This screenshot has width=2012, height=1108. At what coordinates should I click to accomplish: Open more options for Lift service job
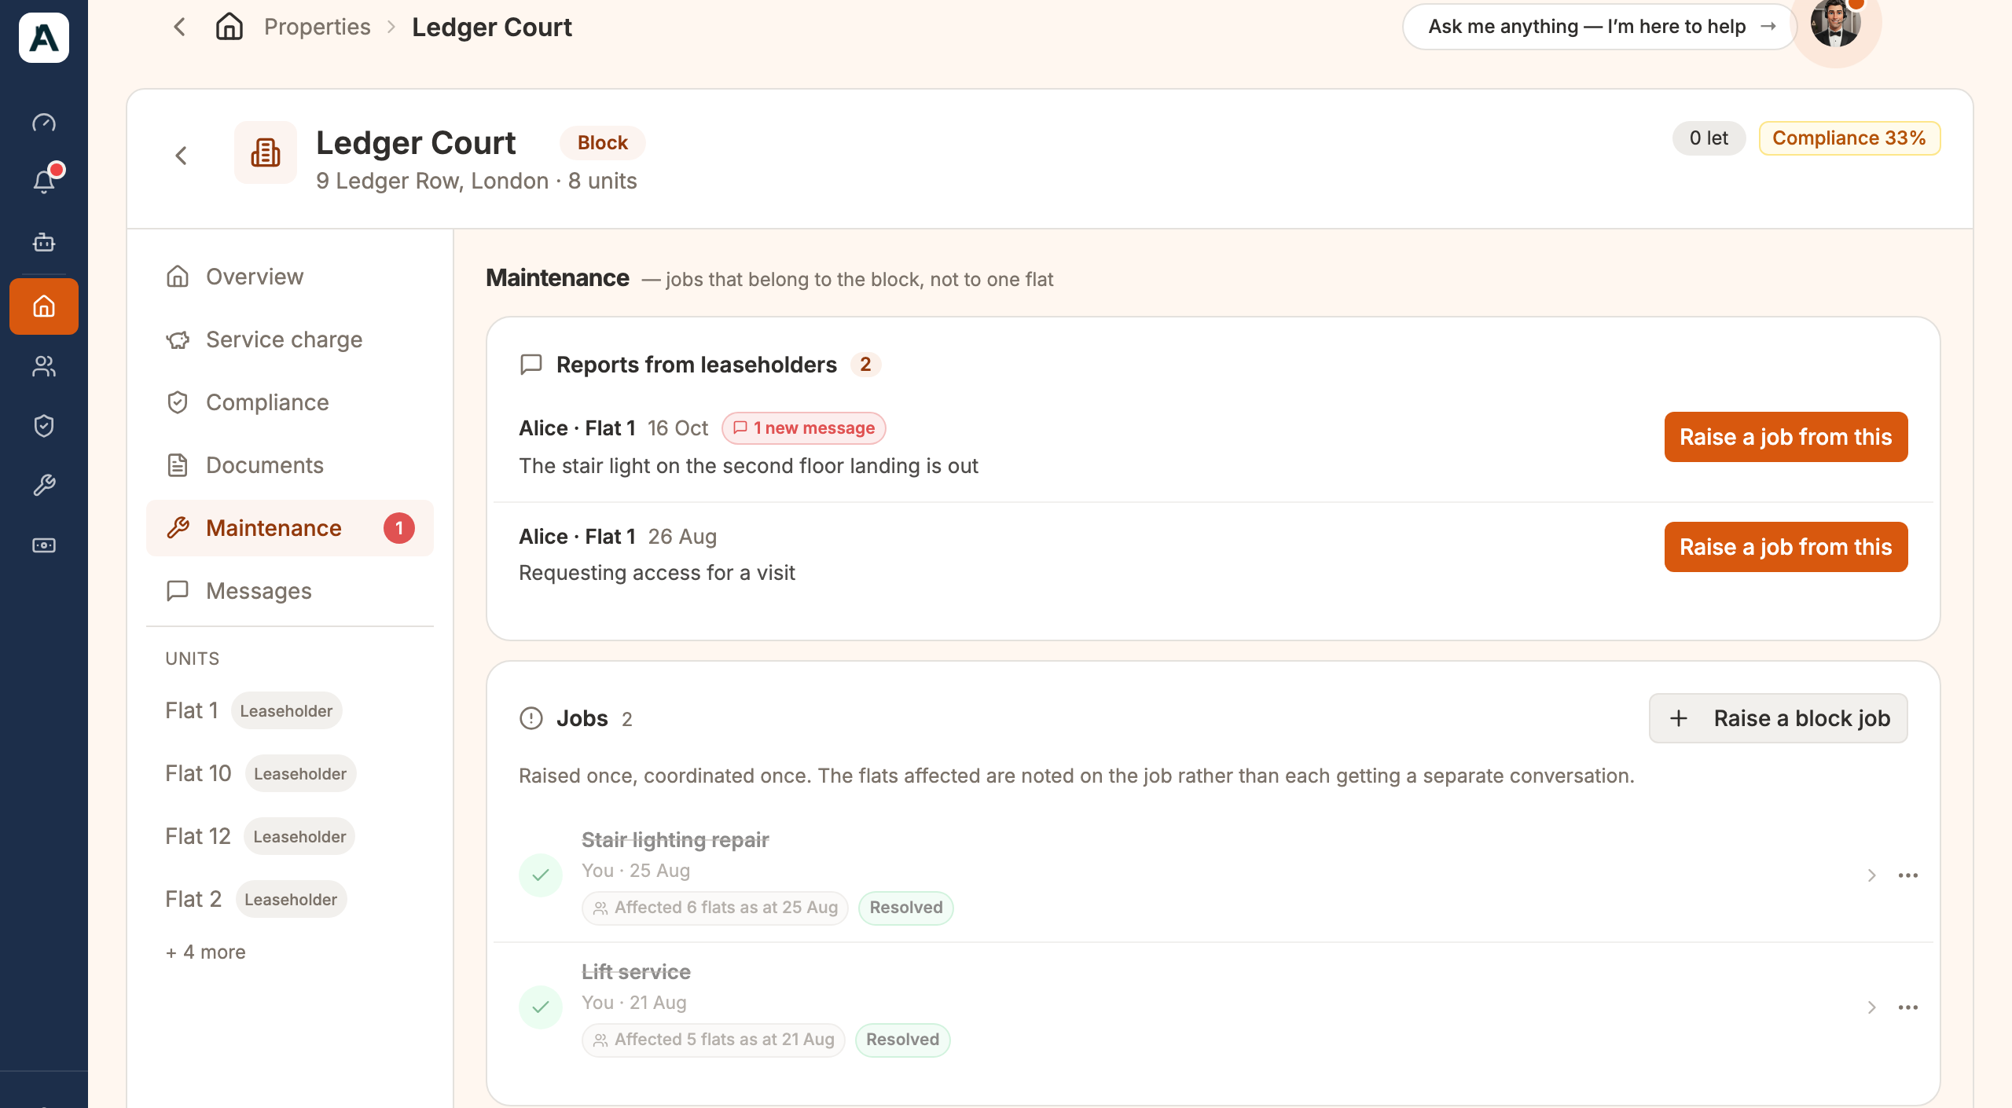tap(1908, 1007)
